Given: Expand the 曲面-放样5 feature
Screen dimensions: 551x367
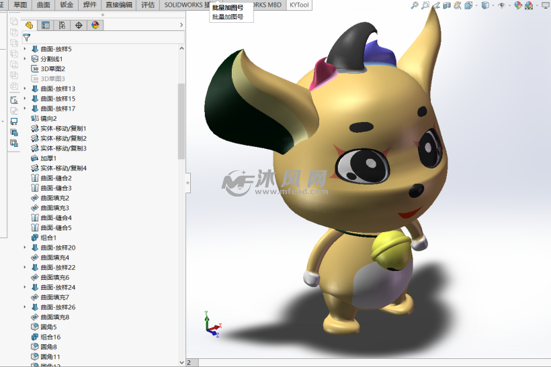Looking at the screenshot, I should click(x=25, y=49).
